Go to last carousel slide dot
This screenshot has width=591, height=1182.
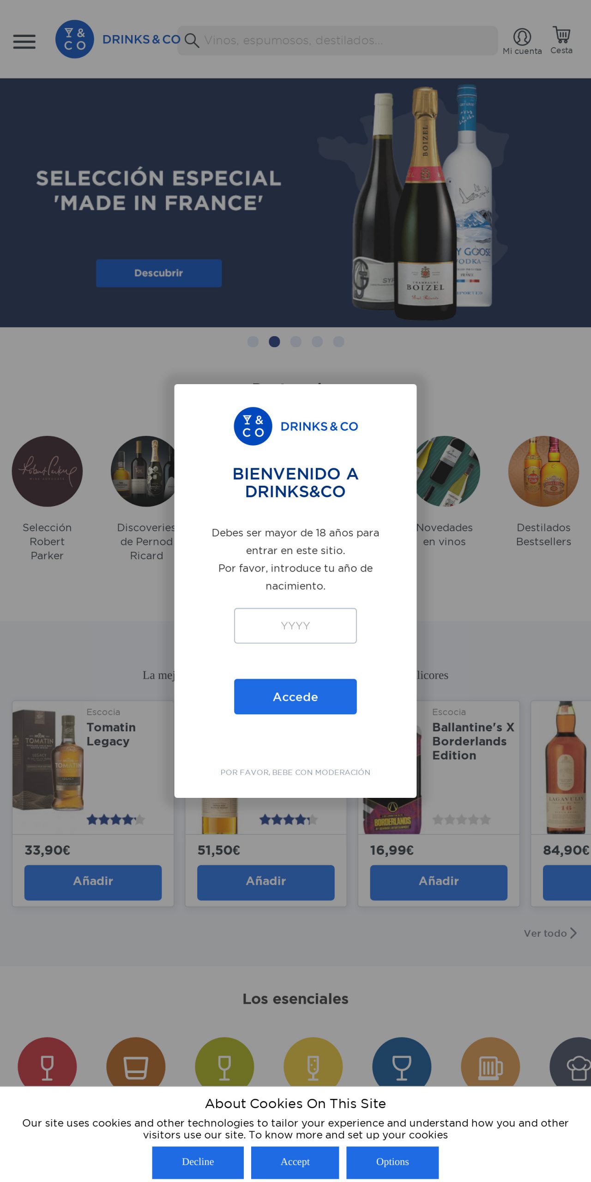339,342
